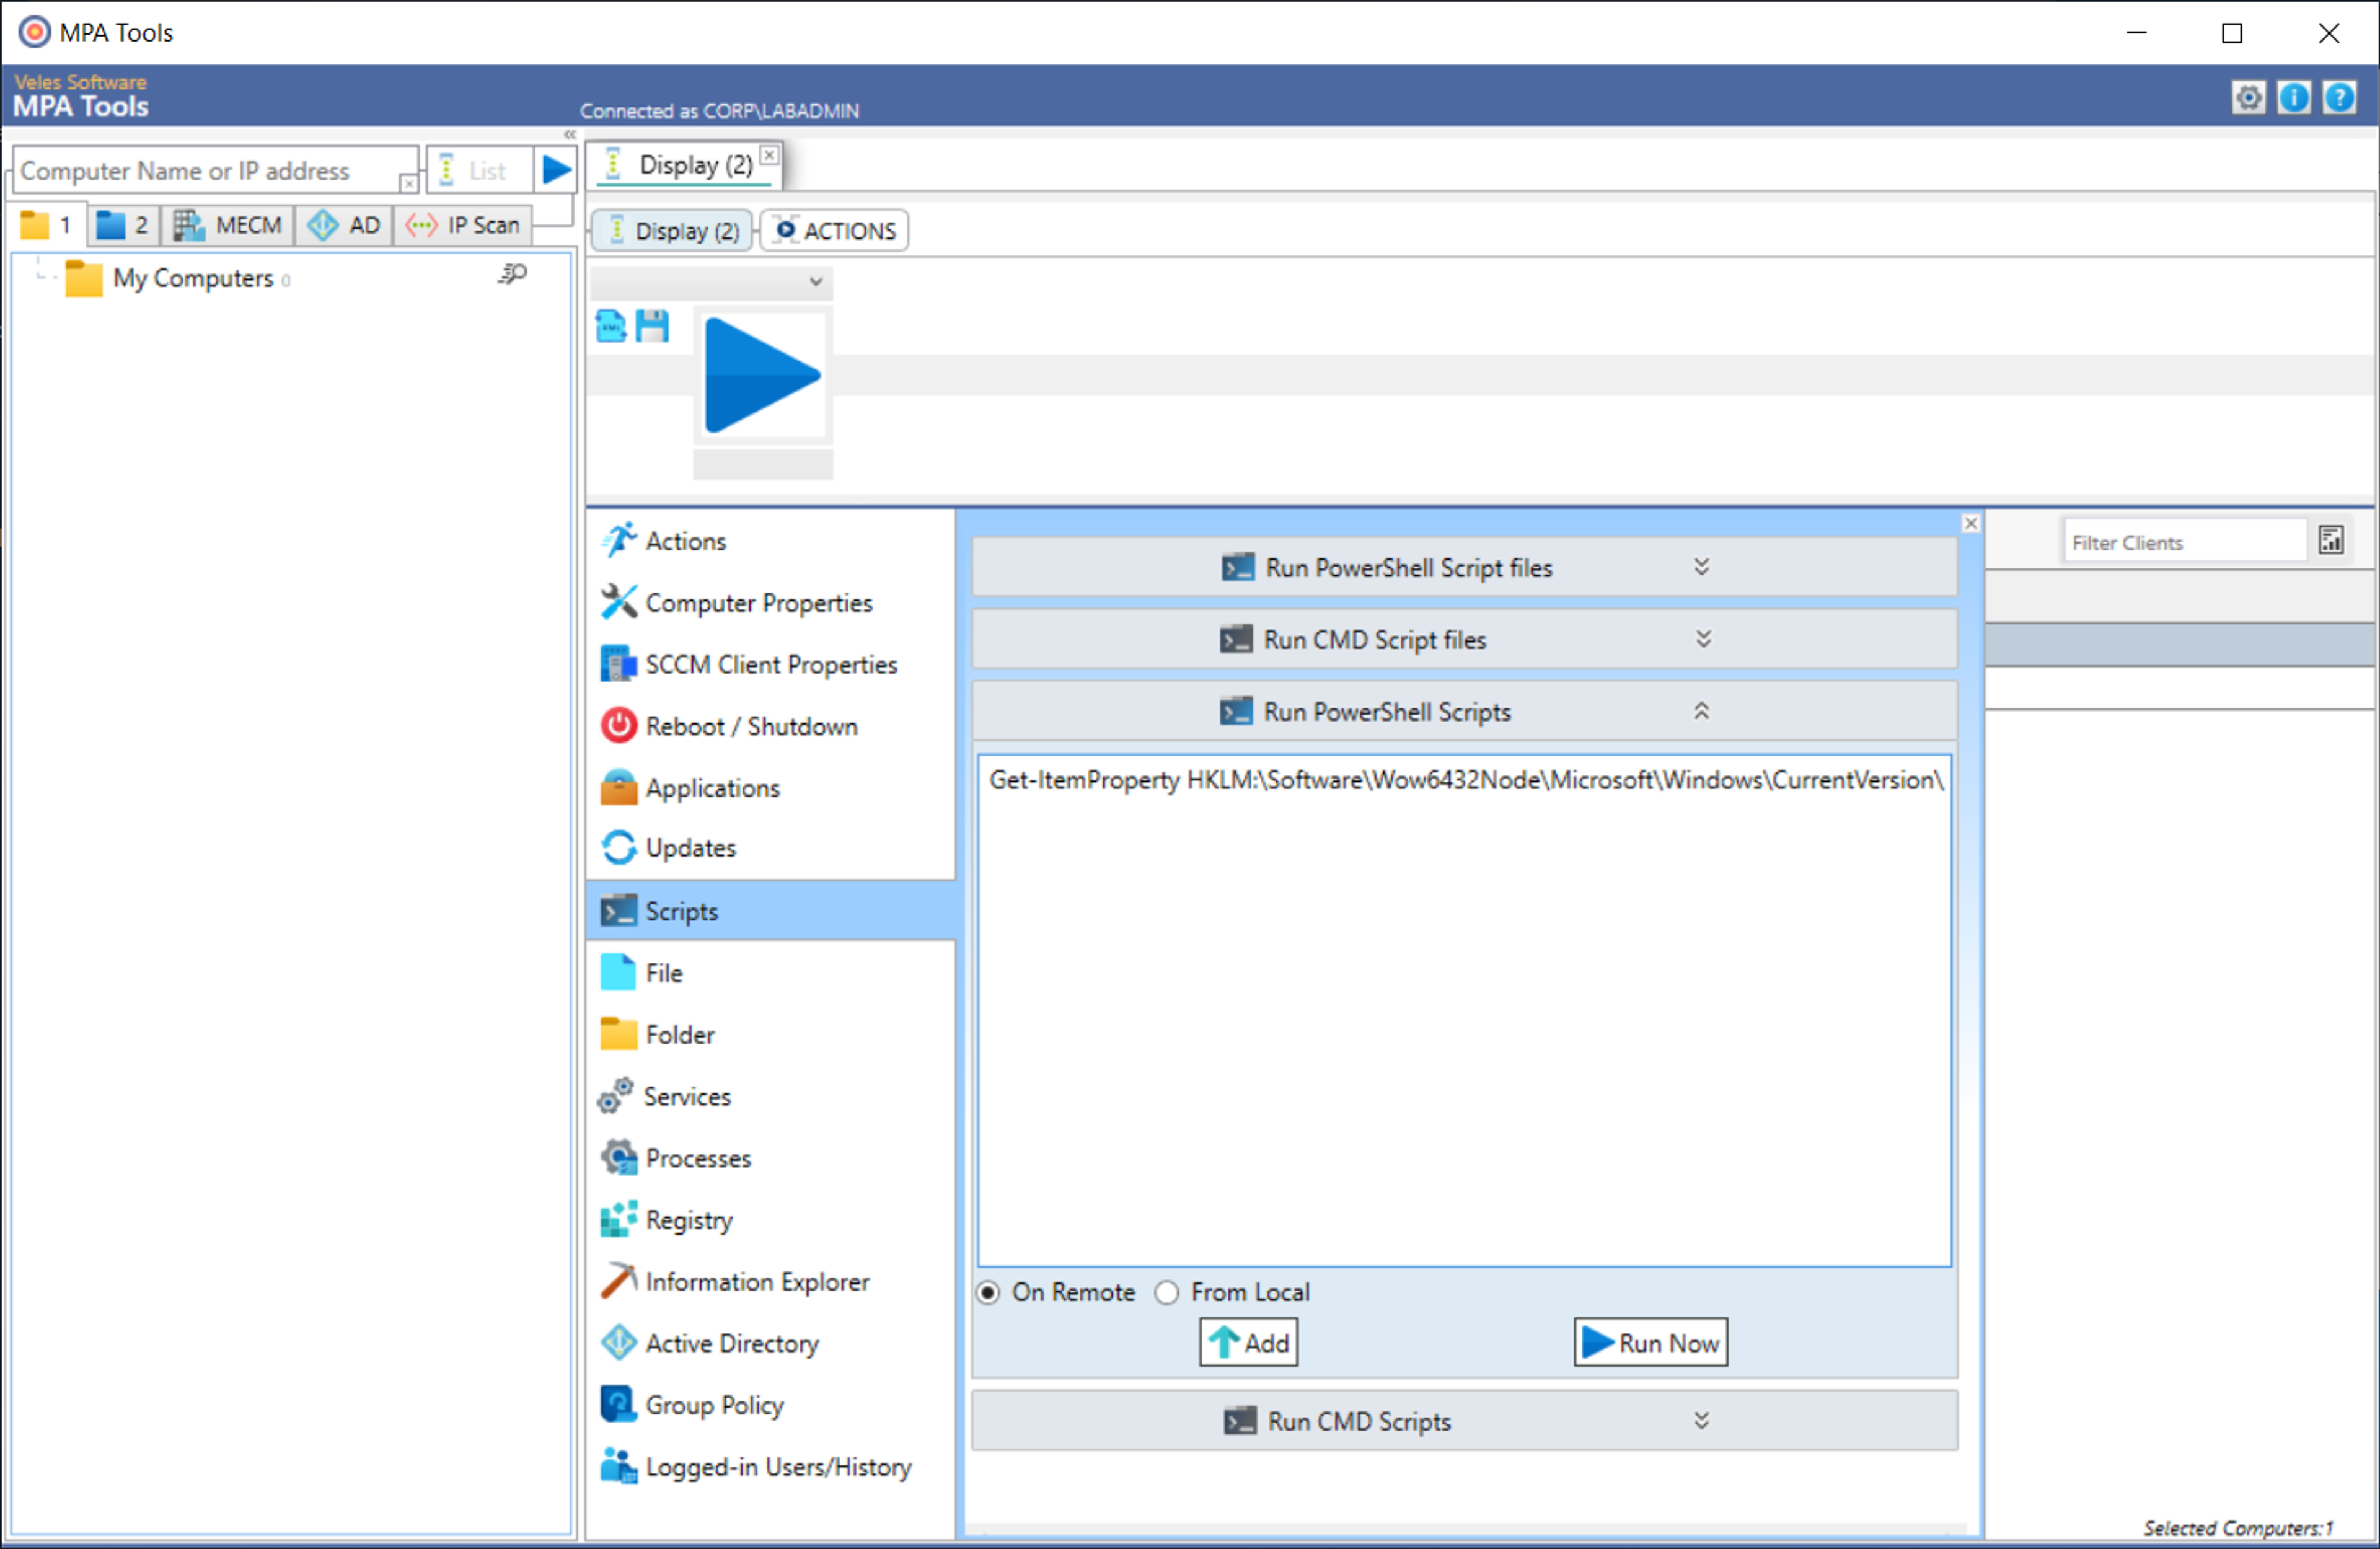This screenshot has height=1549, width=2380.
Task: Open SCCM Client Properties section
Action: pos(771,665)
